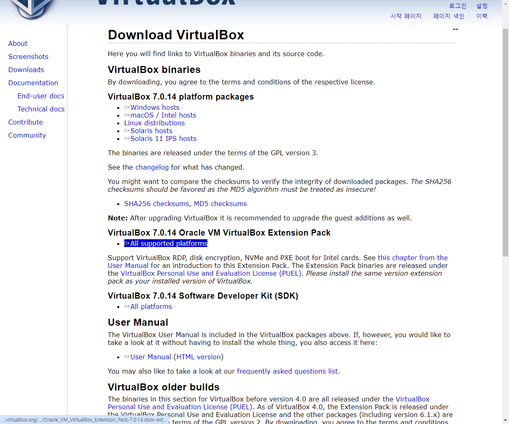Click PUEL license link in older builds section
Image resolution: width=509 pixels, height=424 pixels.
click(180, 407)
